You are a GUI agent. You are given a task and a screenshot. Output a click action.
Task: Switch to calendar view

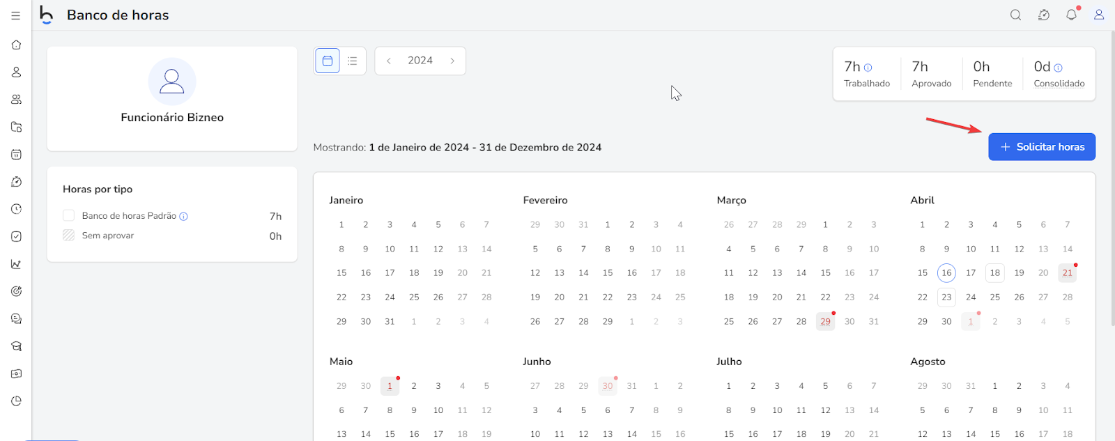coord(328,61)
